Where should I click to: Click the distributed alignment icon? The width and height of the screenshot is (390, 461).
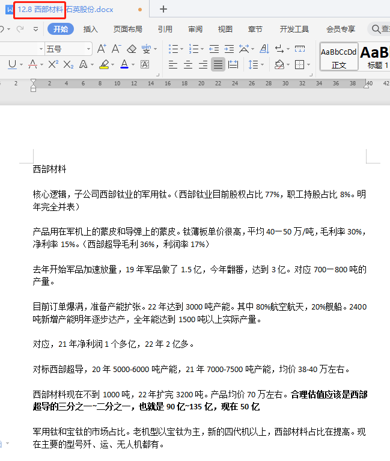pos(233,64)
